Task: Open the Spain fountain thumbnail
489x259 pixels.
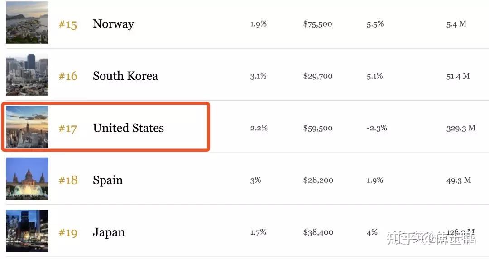Action: click(x=27, y=179)
